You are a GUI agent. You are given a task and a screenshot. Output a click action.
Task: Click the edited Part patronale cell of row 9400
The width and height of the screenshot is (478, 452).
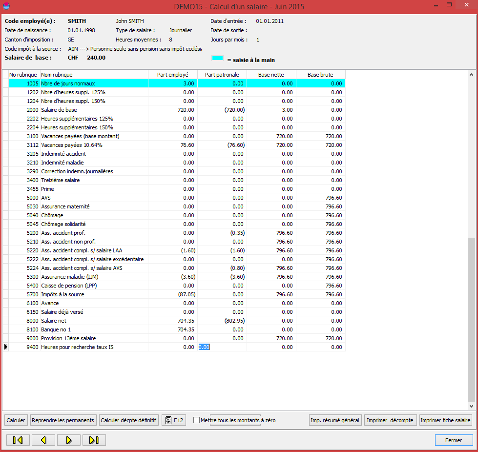(222, 347)
